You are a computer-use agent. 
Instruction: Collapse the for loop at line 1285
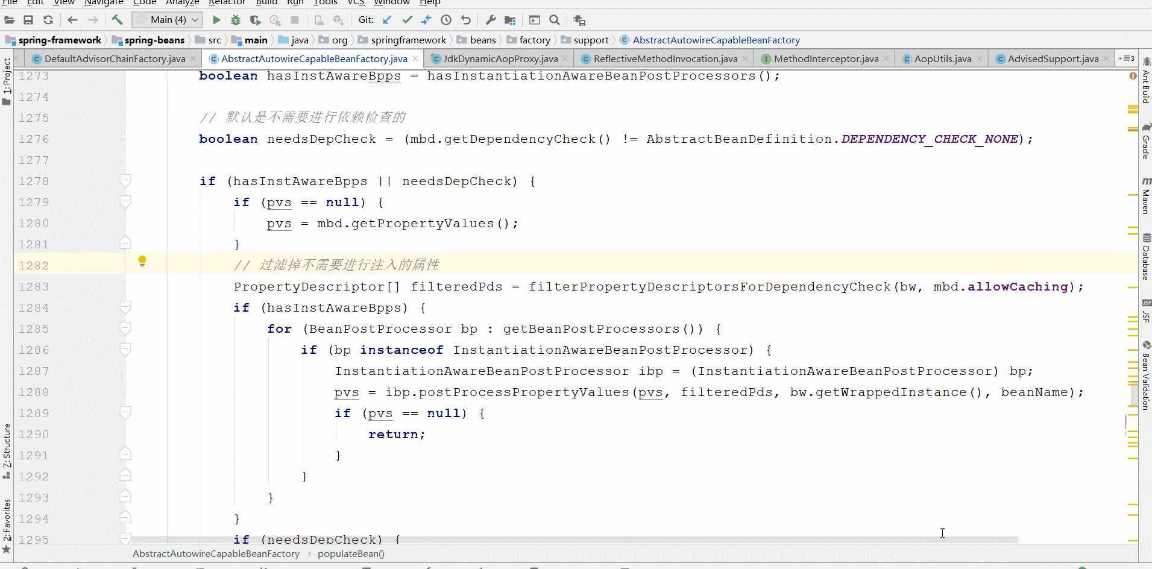[x=125, y=329]
